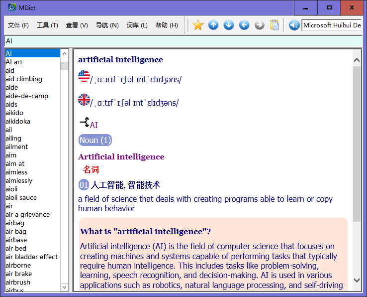Open the 查看 (V) menu
The image size is (367, 297).
[x=77, y=25]
